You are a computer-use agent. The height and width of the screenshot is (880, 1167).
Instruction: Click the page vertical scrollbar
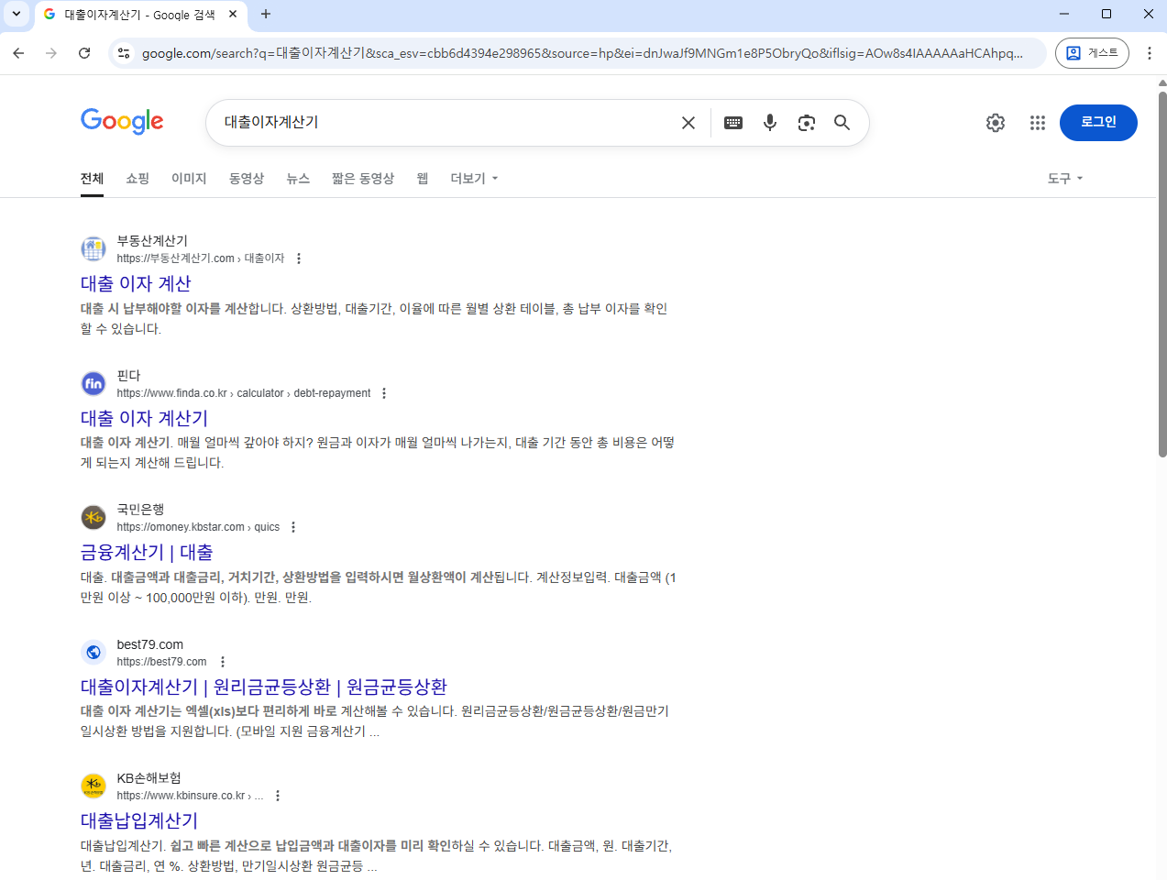pos(1162,275)
